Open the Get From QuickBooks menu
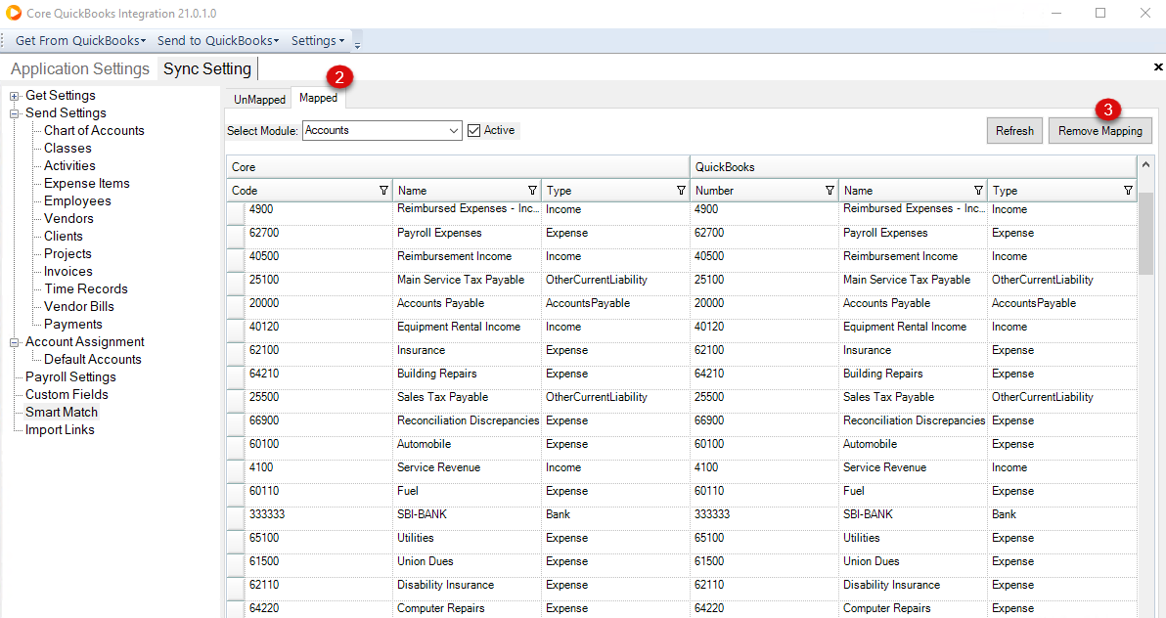 pyautogui.click(x=80, y=41)
